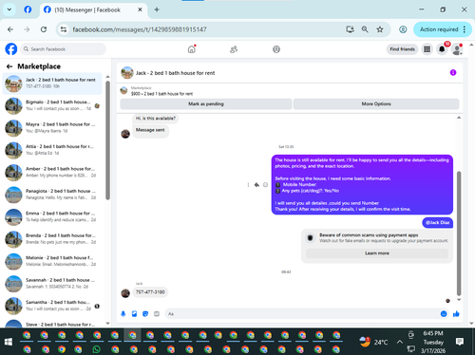Click the Mark as pending button

tap(206, 103)
